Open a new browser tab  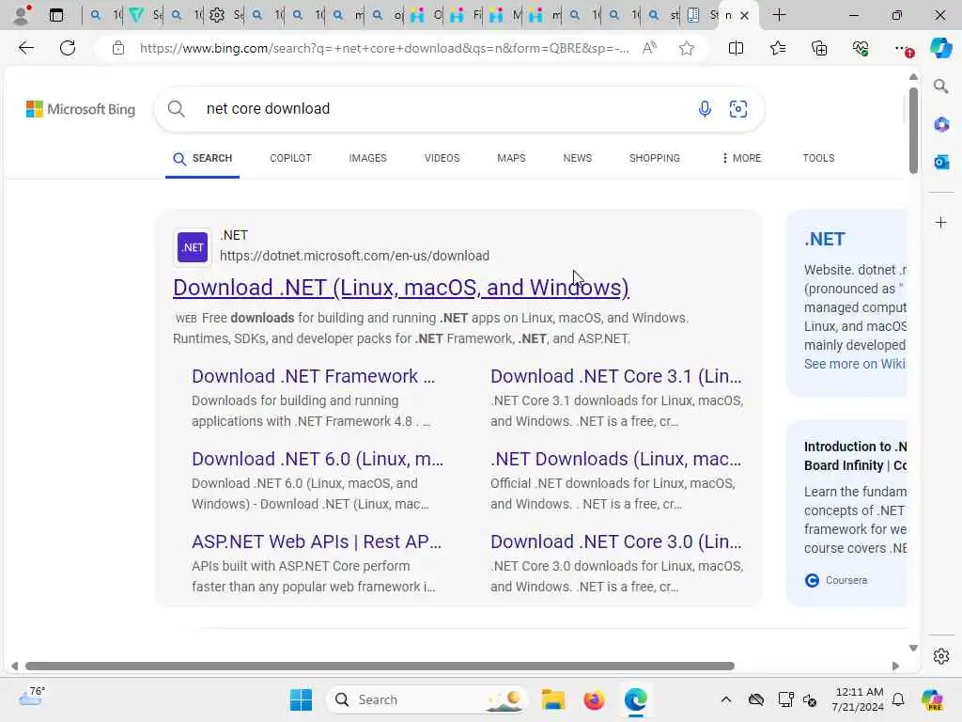tap(779, 15)
